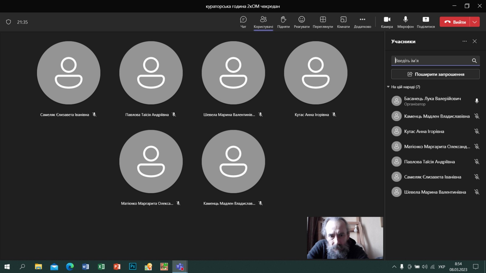Image resolution: width=486 pixels, height=273 pixels.
Task: Click the Raise hand (Підняти) icon
Action: (283, 20)
